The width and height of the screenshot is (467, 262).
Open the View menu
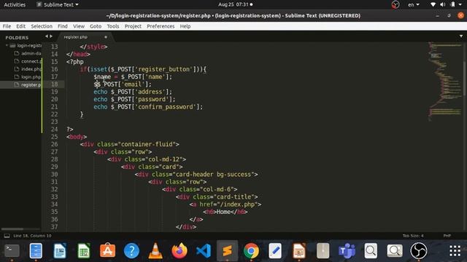pyautogui.click(x=79, y=26)
